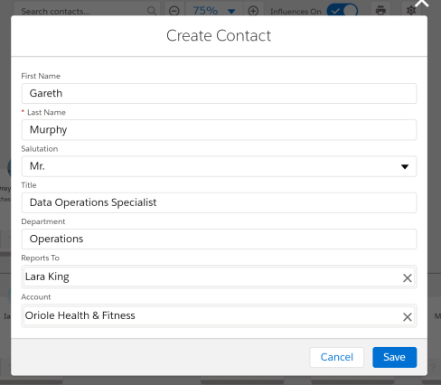Image resolution: width=441 pixels, height=385 pixels.
Task: Click the First Name field with Gareth
Action: pos(219,93)
